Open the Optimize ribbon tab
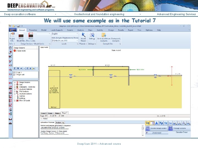The height and width of the screenshot is (148, 198). 149,30
